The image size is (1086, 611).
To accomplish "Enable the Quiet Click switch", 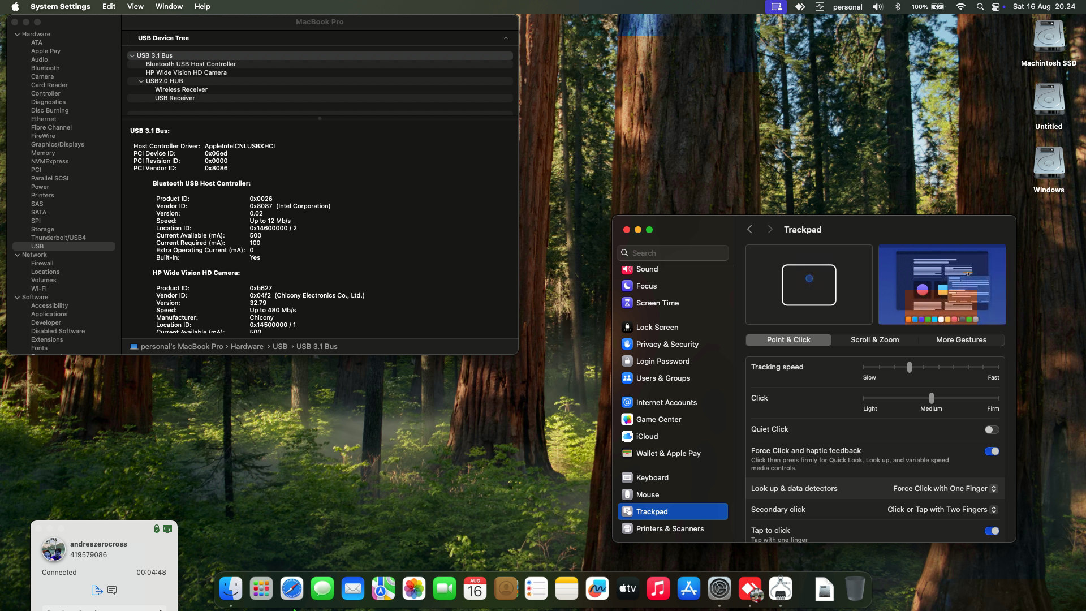I will (x=991, y=429).
